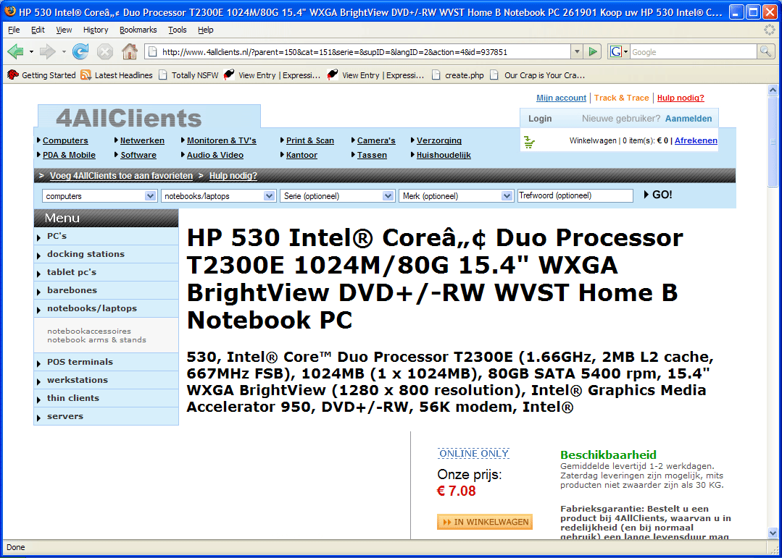Open the Netwerken navigation link

tap(142, 140)
